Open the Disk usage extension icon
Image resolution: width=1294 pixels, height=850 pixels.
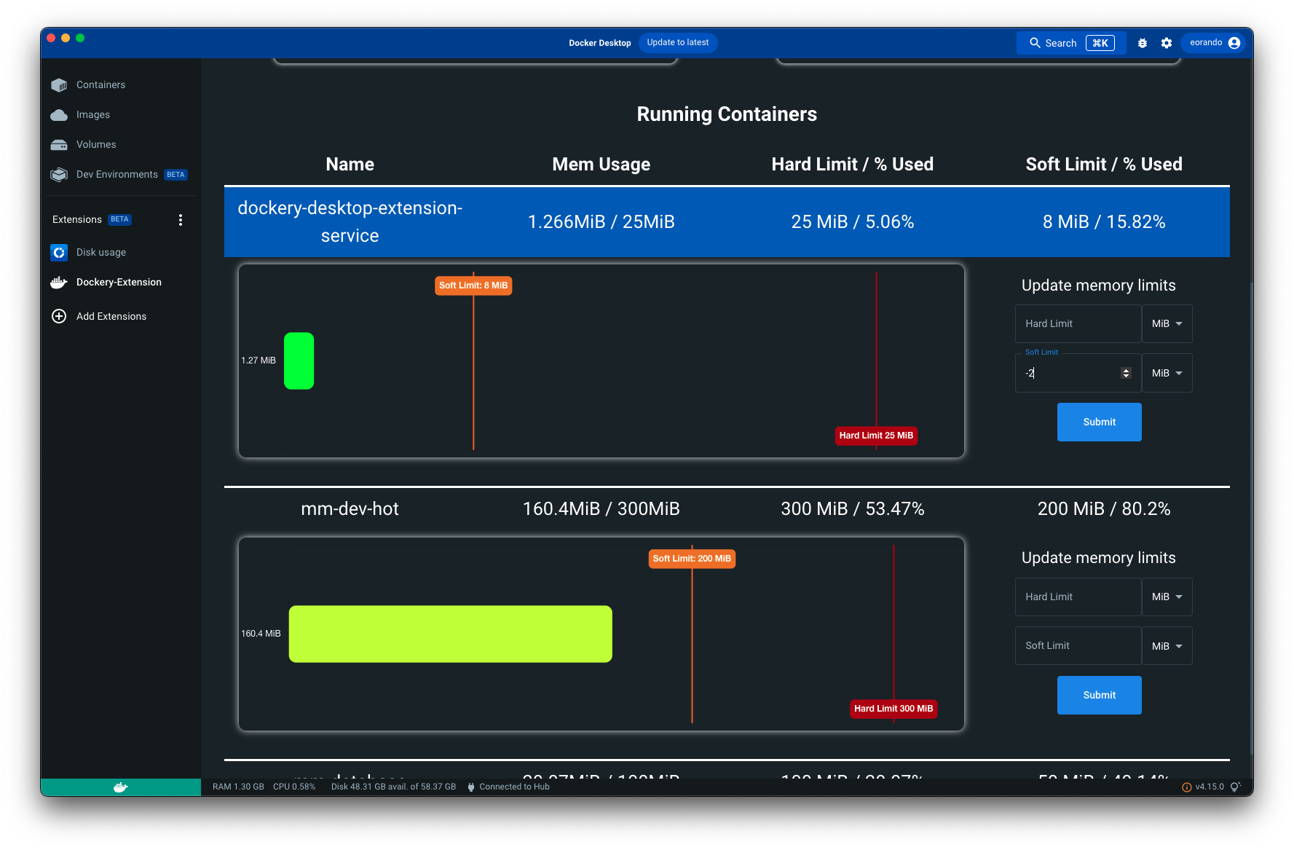(x=59, y=253)
